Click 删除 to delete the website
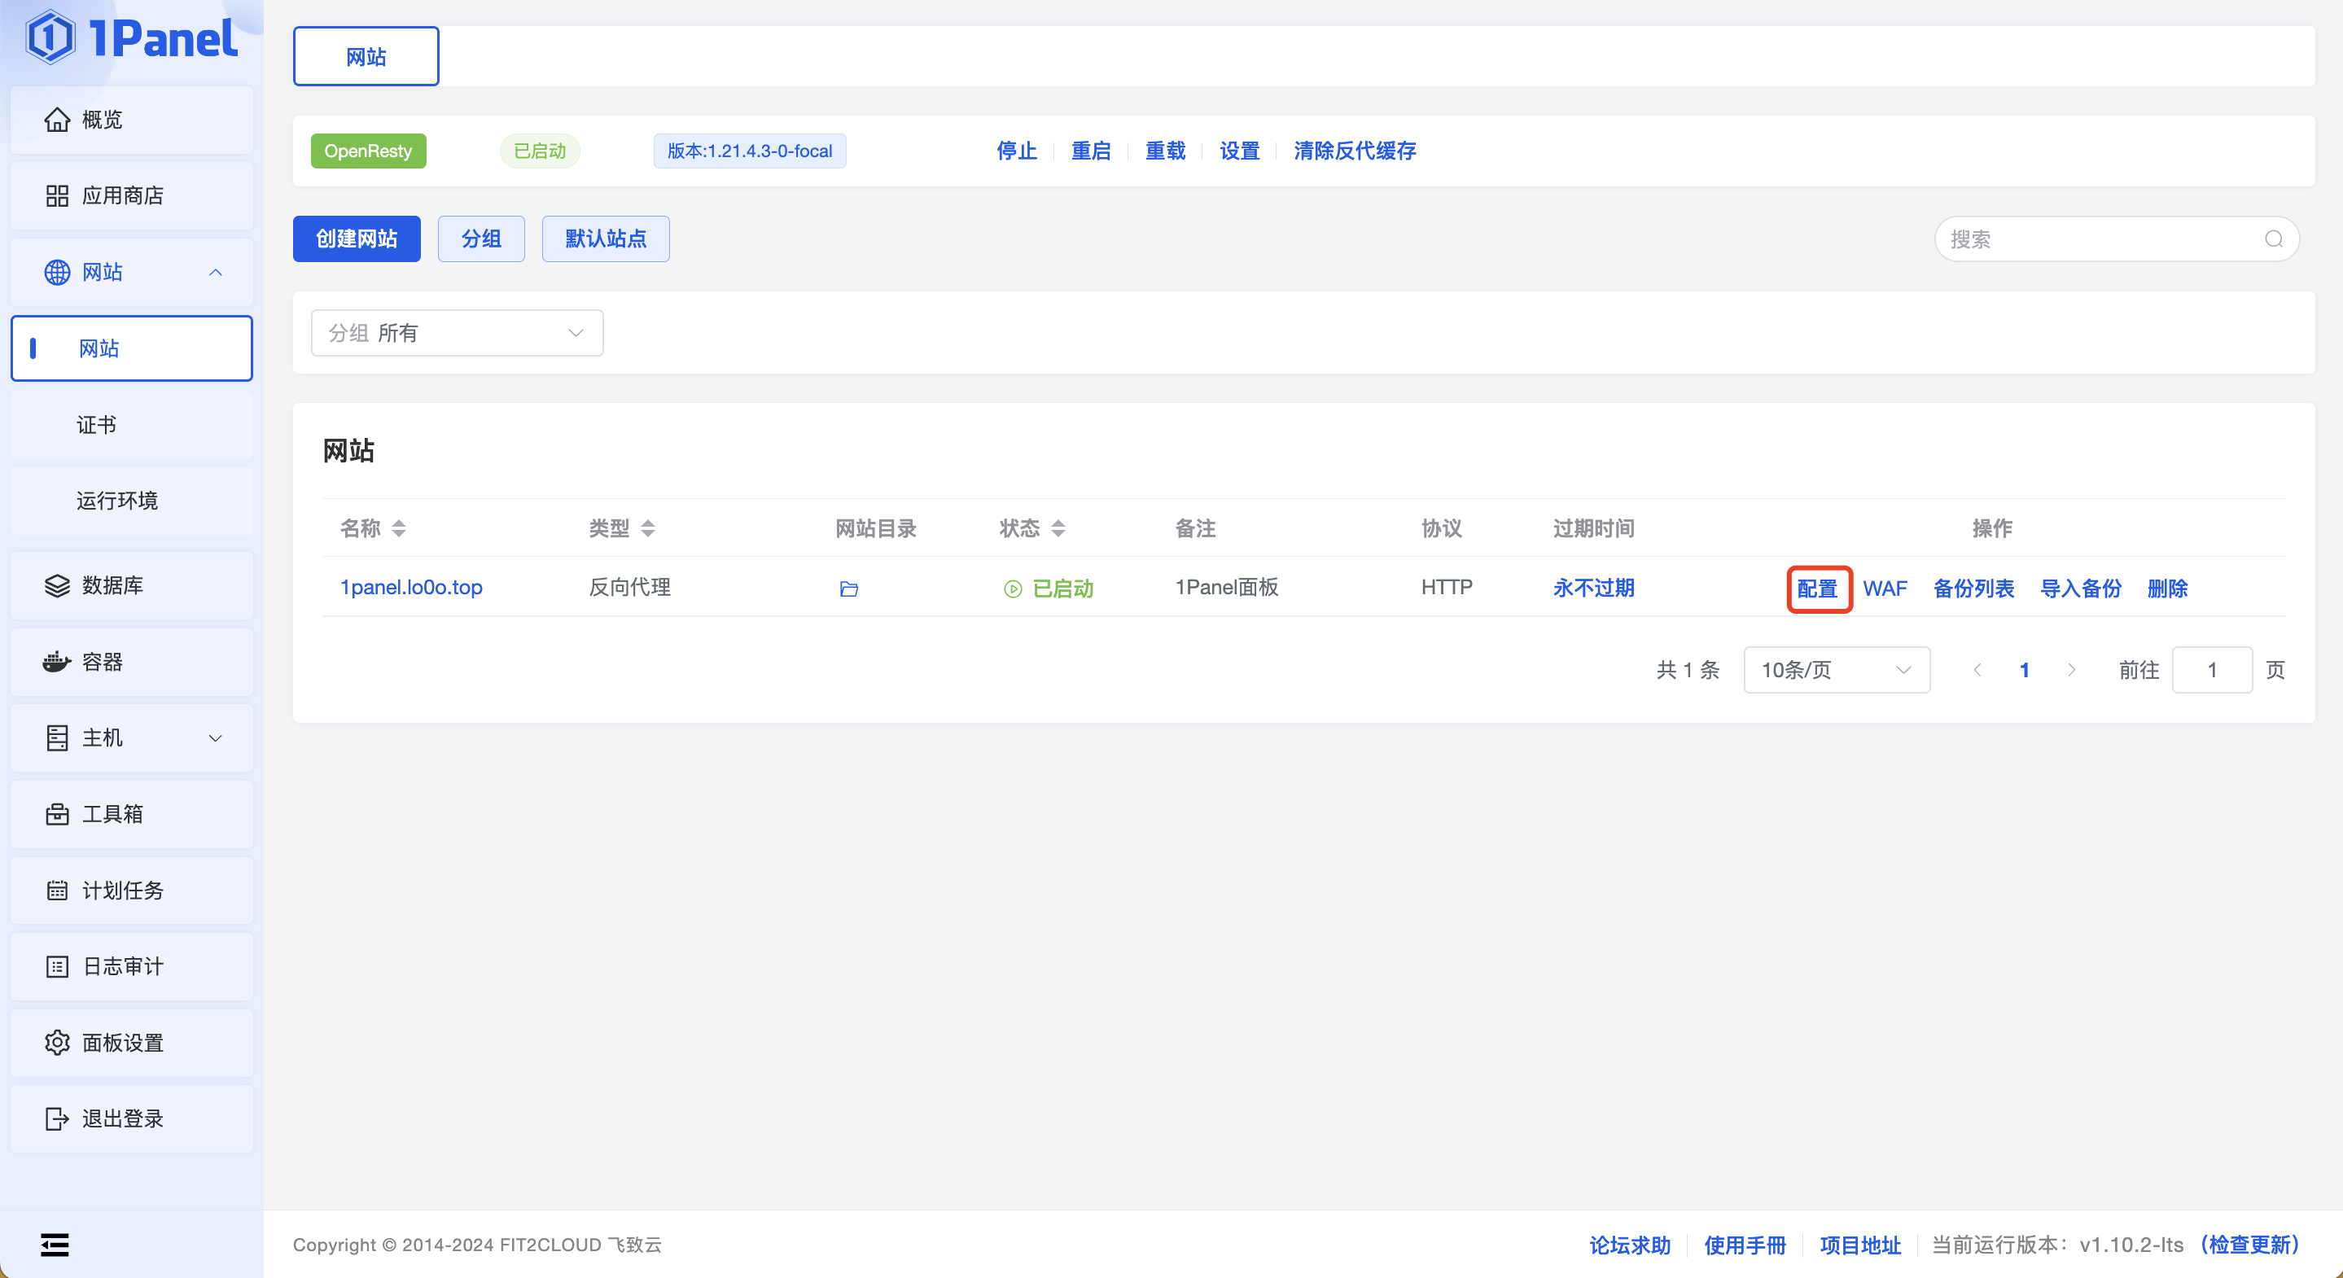 coord(2167,589)
